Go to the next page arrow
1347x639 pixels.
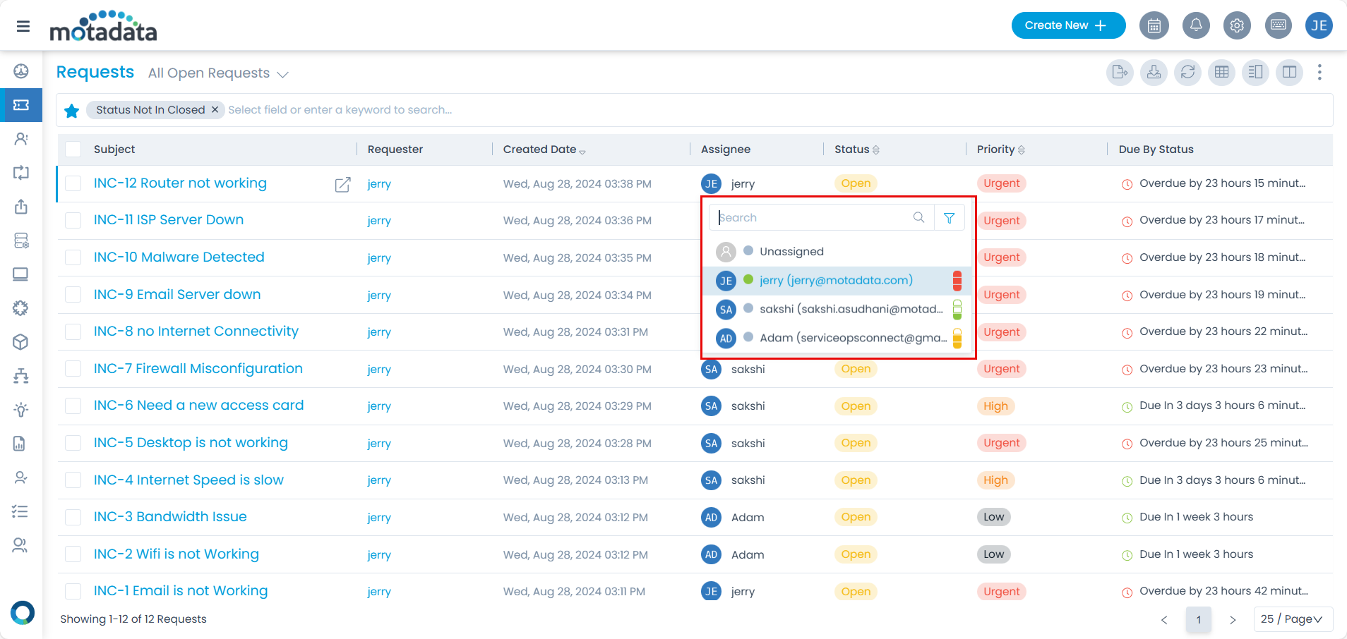tap(1233, 620)
